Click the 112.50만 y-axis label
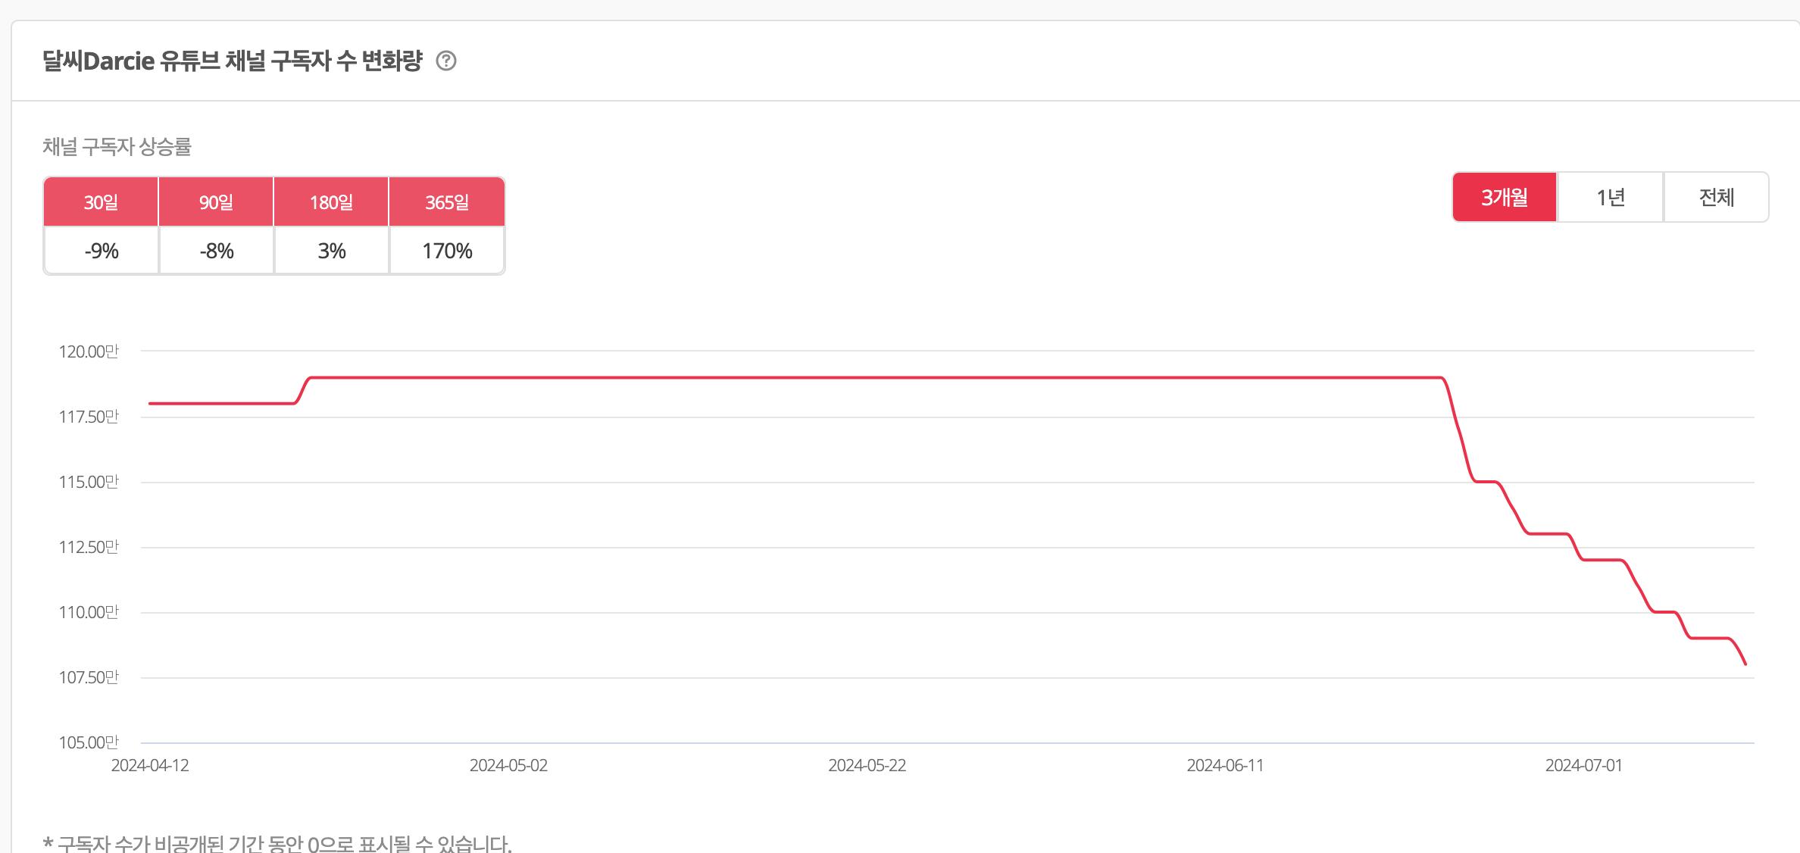The height and width of the screenshot is (853, 1800). 89,547
